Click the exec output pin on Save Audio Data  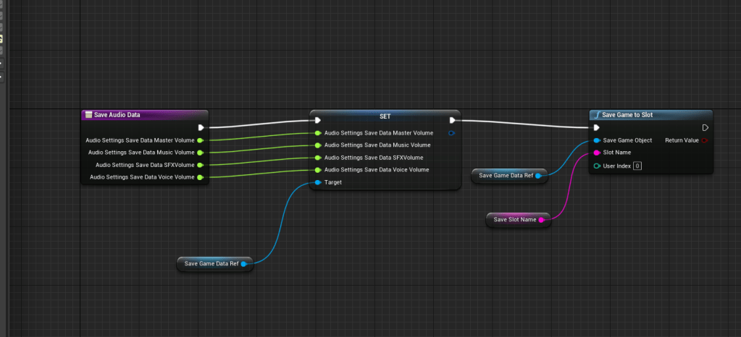pyautogui.click(x=201, y=127)
